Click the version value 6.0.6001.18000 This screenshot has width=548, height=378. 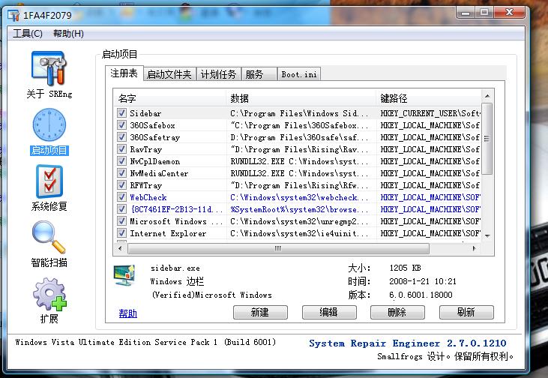point(421,295)
